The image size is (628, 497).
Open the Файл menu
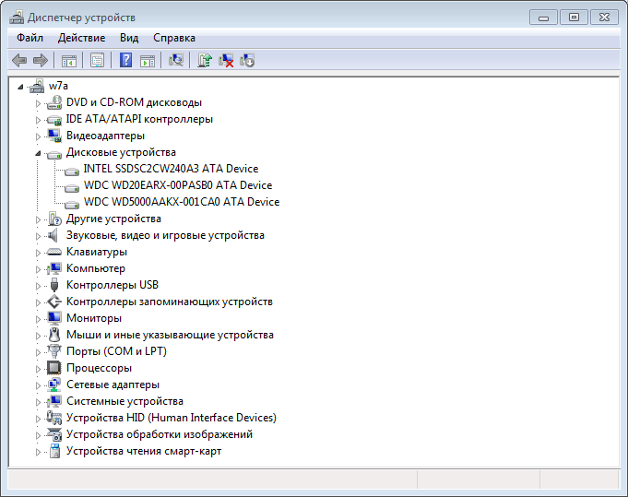[30, 38]
